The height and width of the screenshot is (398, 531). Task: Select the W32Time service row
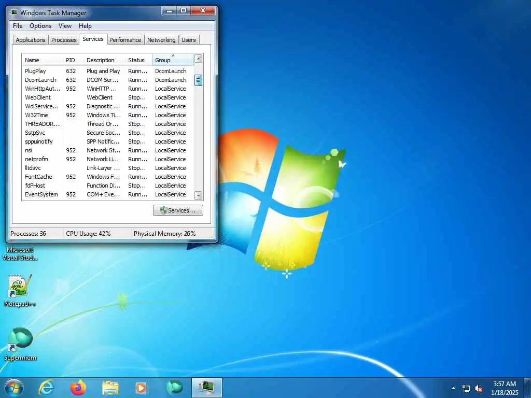point(108,115)
